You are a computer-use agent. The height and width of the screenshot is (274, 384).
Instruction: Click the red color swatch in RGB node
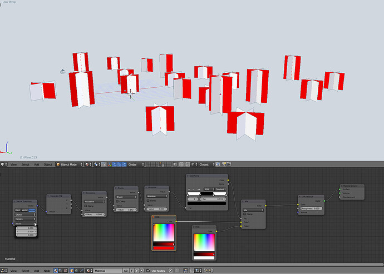(x=164, y=248)
